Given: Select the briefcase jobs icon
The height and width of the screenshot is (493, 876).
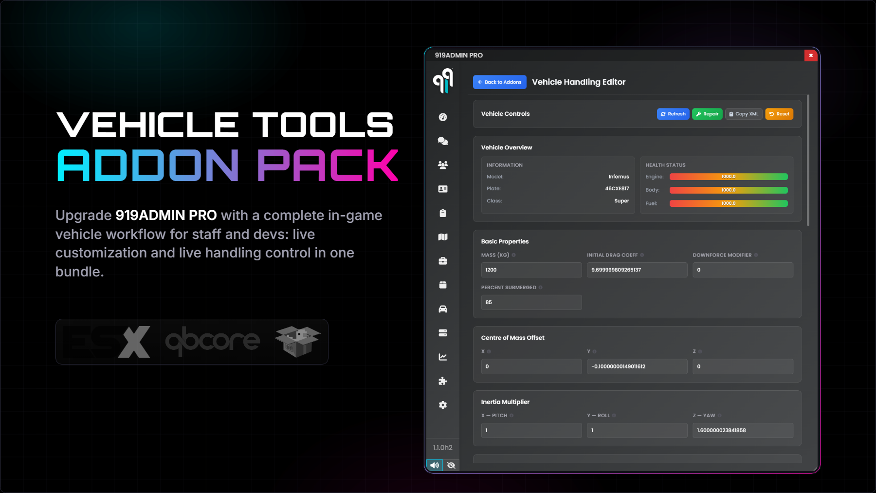Looking at the screenshot, I should point(442,261).
